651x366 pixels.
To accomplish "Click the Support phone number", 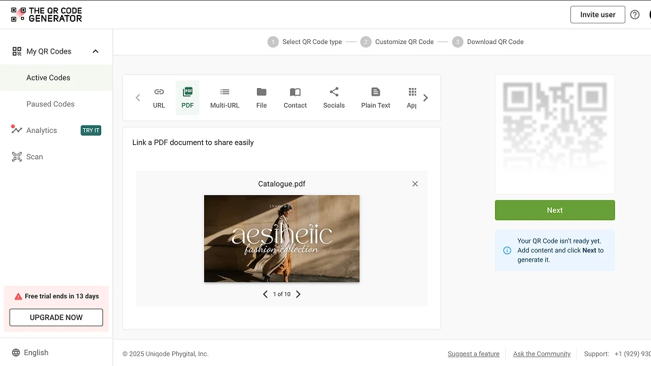I will pos(633,354).
